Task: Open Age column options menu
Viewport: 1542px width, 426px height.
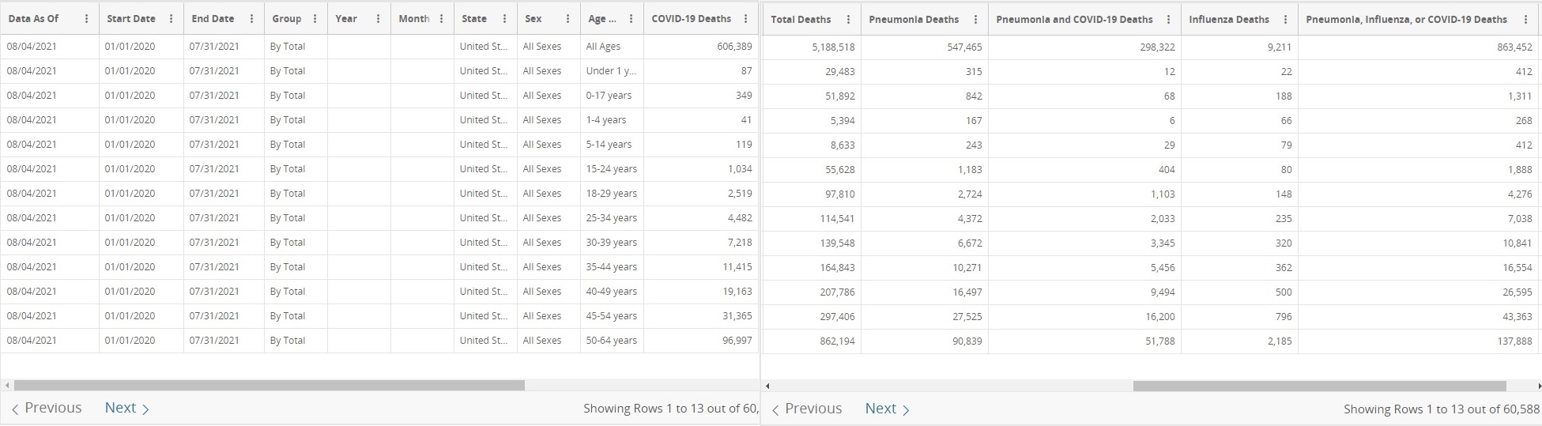Action: 631,19
